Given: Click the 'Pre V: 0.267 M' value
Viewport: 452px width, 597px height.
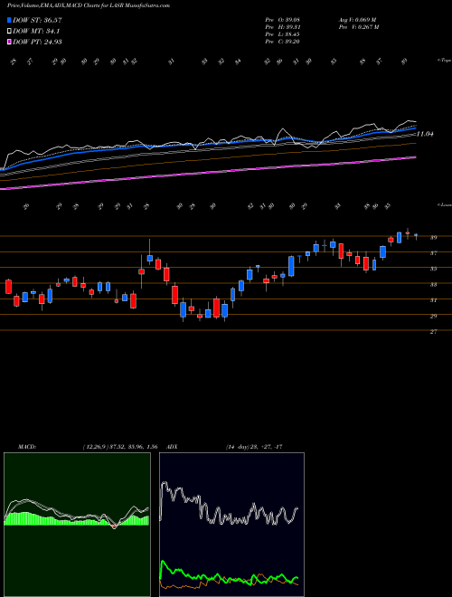Looking at the screenshot, I should click(358, 27).
